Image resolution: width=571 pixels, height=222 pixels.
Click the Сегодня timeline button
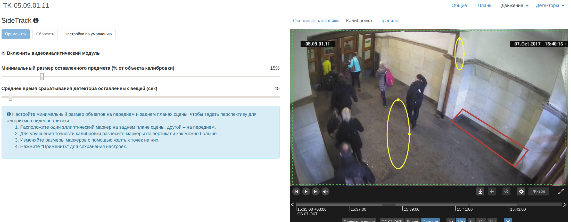coord(430,220)
